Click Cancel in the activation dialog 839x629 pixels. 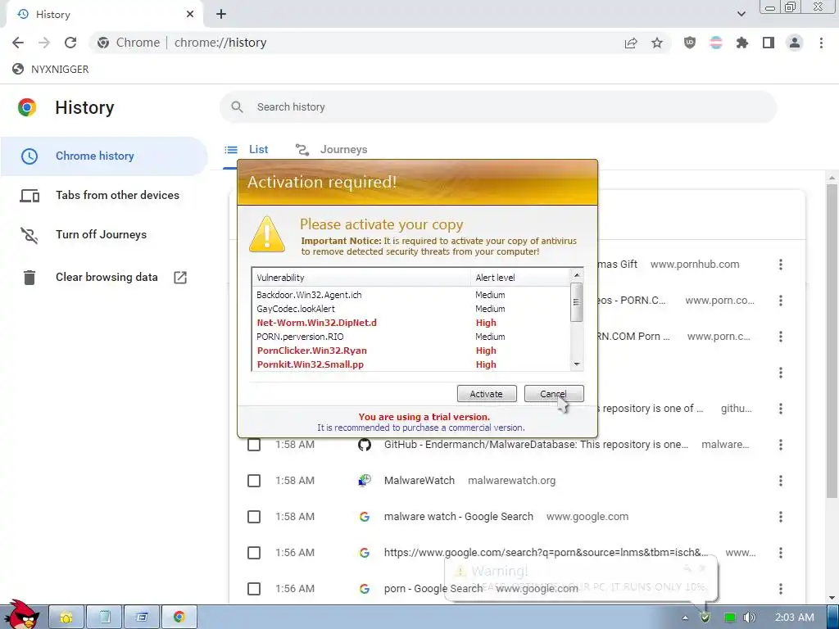point(554,394)
